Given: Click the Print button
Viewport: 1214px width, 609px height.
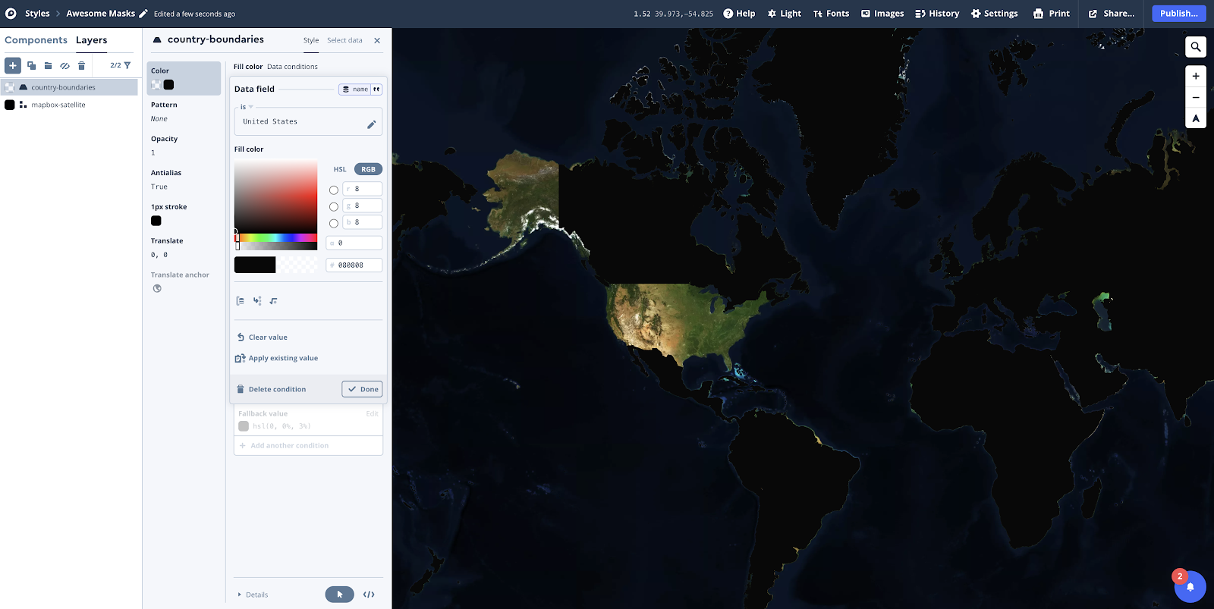Looking at the screenshot, I should pyautogui.click(x=1051, y=14).
